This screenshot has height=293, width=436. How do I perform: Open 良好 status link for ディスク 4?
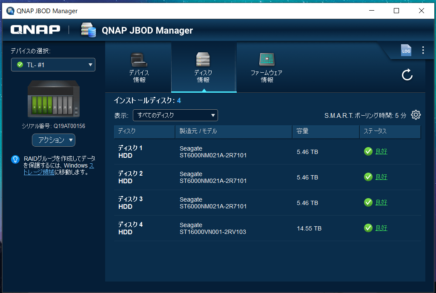click(381, 228)
